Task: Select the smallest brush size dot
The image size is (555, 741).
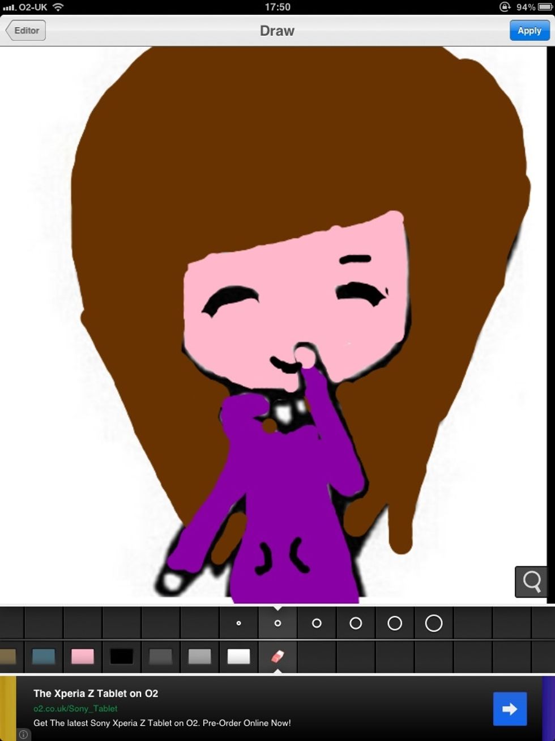Action: point(238,622)
